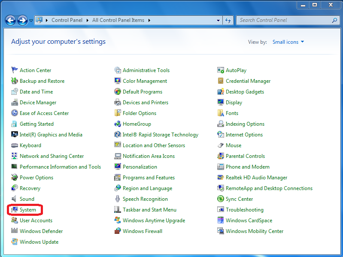Click the search magnifier button

tap(334, 20)
